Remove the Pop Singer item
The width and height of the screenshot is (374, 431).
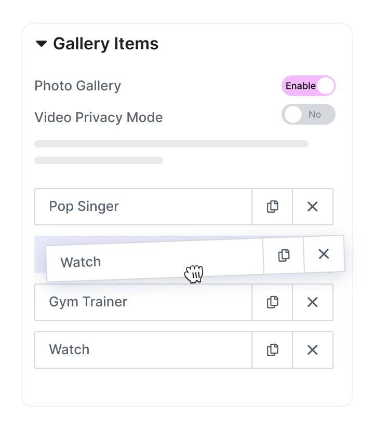pyautogui.click(x=312, y=207)
